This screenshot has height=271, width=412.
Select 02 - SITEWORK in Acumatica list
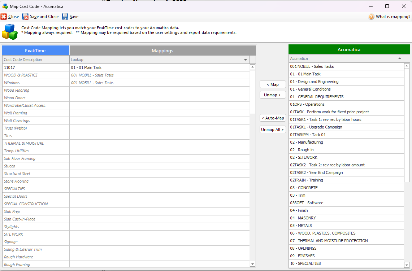[x=346, y=157]
